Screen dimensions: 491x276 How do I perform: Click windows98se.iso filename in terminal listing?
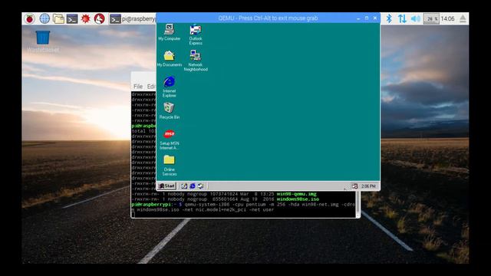(298, 199)
